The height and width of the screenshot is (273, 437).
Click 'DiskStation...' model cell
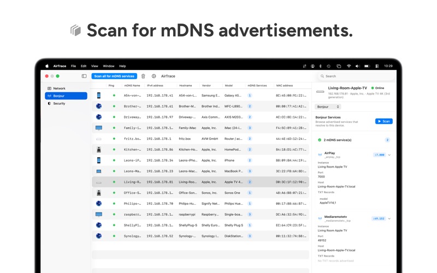tap(234, 236)
